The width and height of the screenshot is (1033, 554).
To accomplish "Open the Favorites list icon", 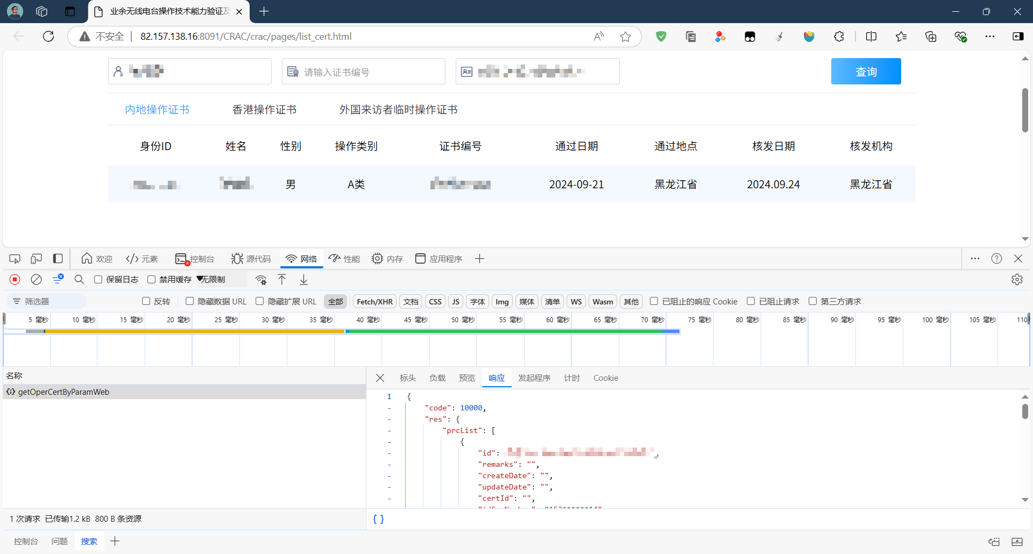I will (901, 37).
